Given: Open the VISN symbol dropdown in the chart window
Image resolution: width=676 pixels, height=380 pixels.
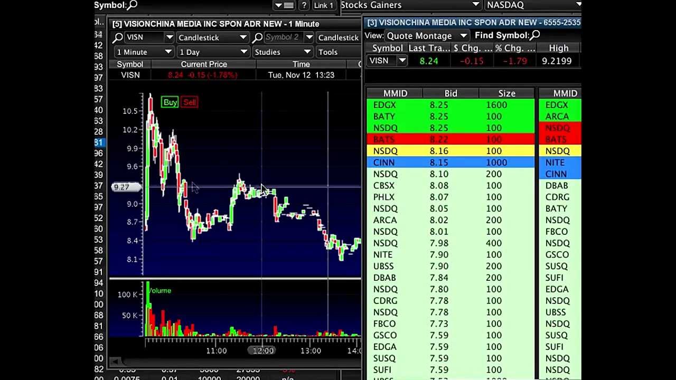Looking at the screenshot, I should coord(169,37).
